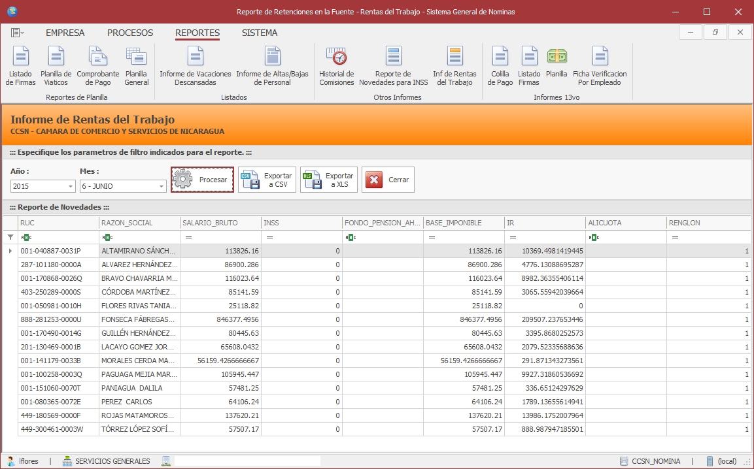Click the CCSN_NOMINA database icon
754x469 pixels.
[624, 461]
